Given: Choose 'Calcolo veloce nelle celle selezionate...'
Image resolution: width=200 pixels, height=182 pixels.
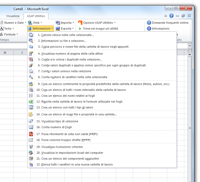Looking at the screenshot, I should pos(102,35).
